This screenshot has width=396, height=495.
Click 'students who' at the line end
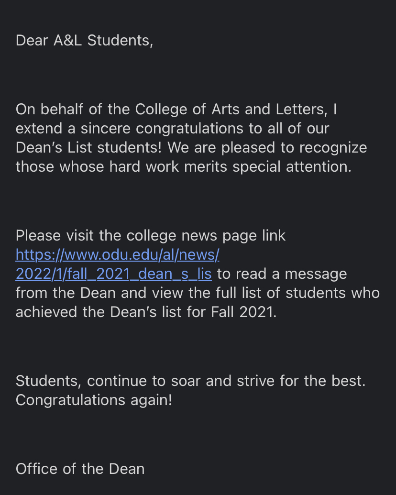pos(332,293)
